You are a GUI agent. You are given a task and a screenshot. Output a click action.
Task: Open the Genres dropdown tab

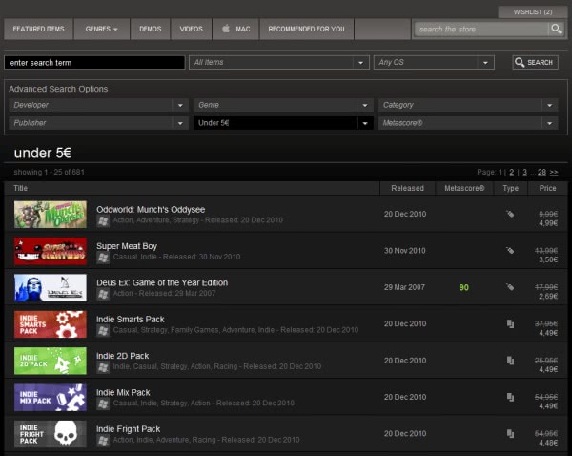[x=101, y=29]
